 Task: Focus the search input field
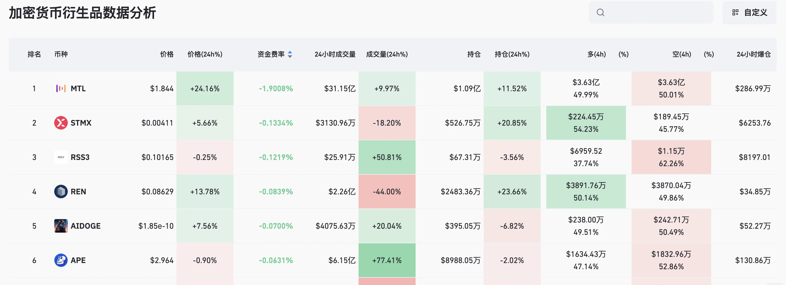coord(656,12)
